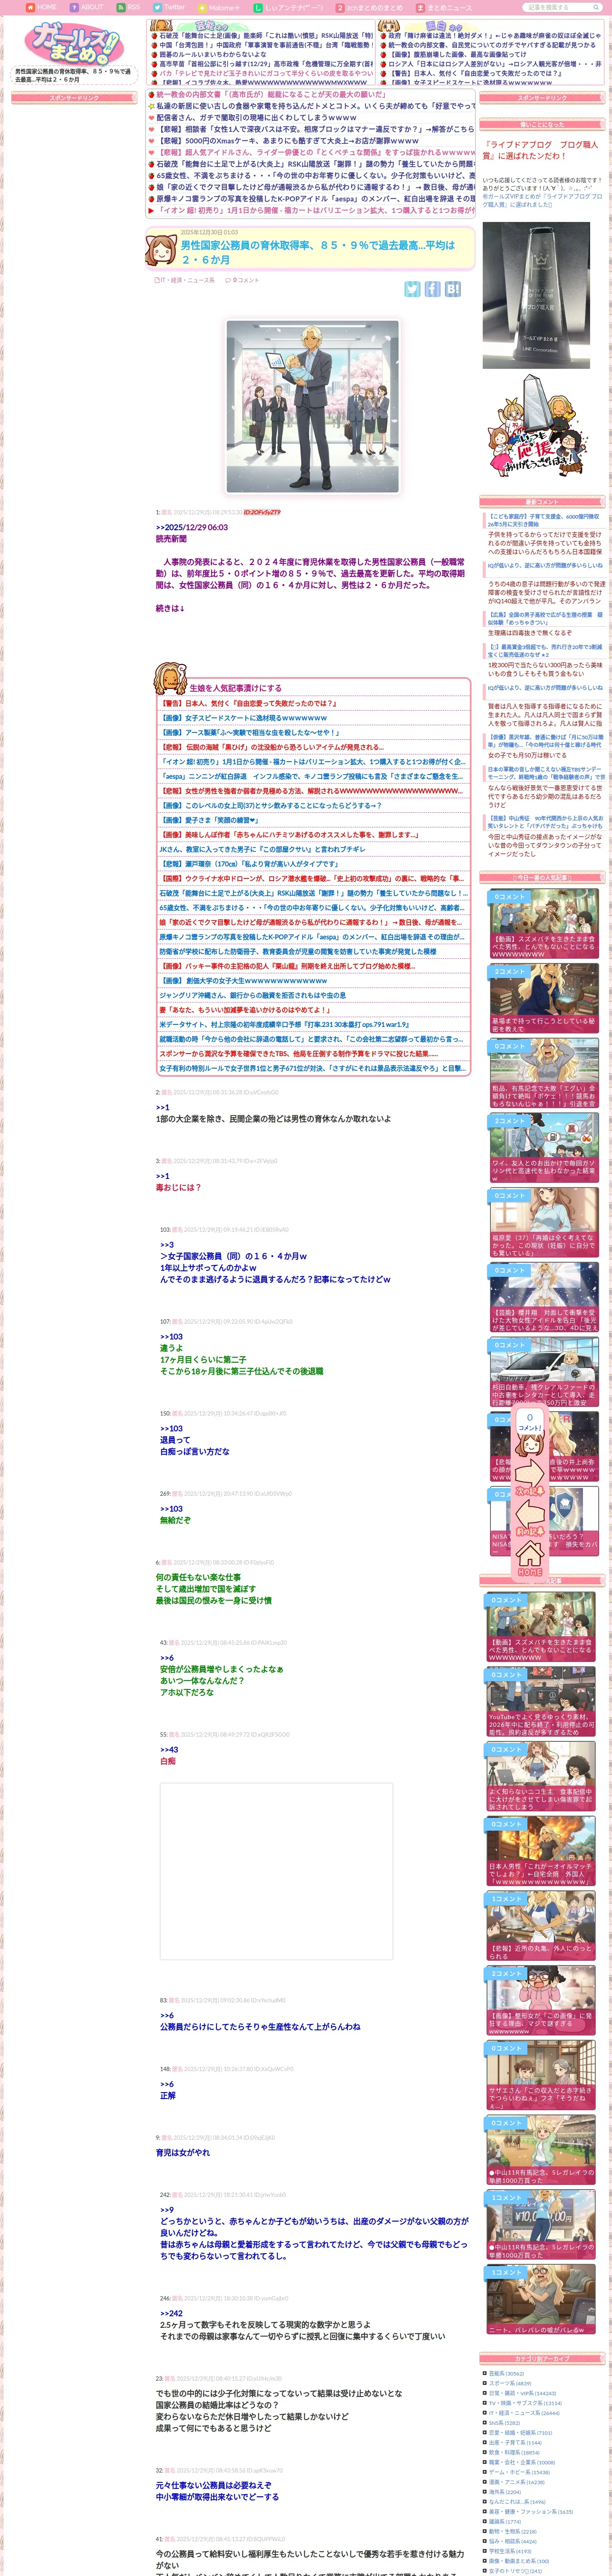The width and height of the screenshot is (612, 2576).
Task: Open 議論系 (1774) category archive
Action: click(505, 2522)
